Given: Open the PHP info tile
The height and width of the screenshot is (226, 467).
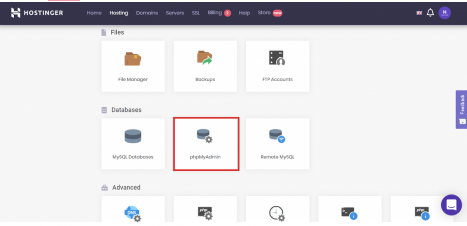Looking at the screenshot, I should (422, 209).
